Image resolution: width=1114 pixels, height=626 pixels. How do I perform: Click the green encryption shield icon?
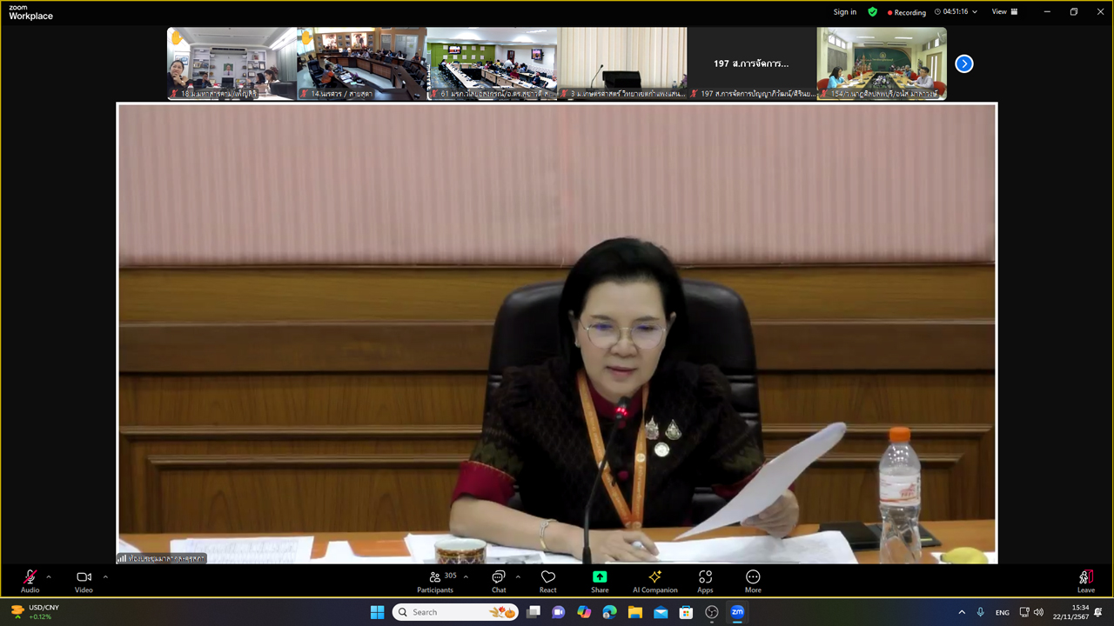872,12
